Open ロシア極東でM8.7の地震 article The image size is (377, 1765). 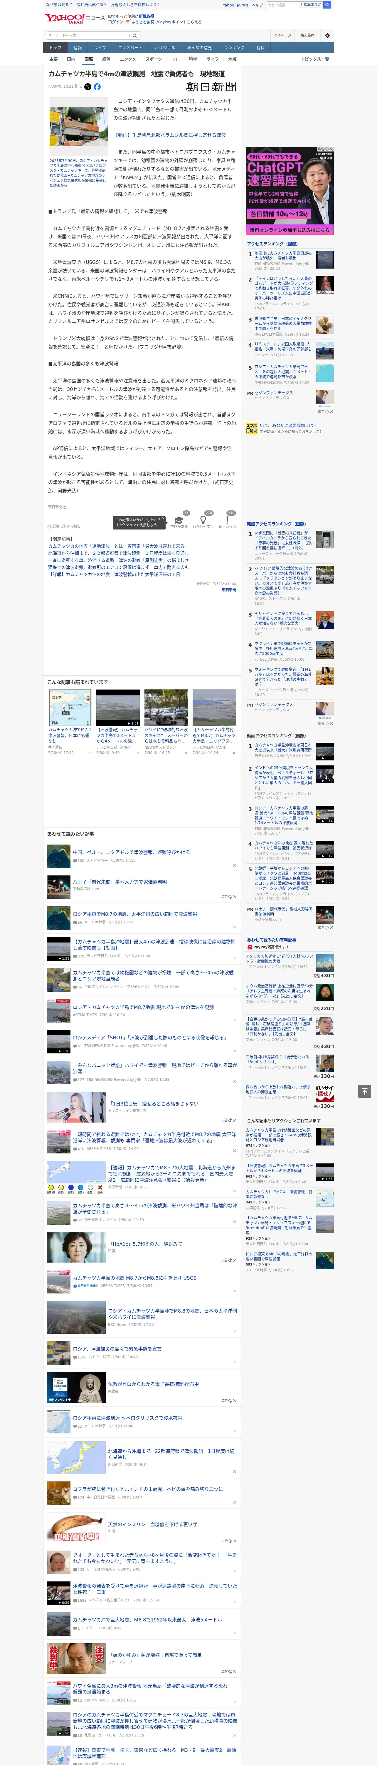tap(135, 914)
